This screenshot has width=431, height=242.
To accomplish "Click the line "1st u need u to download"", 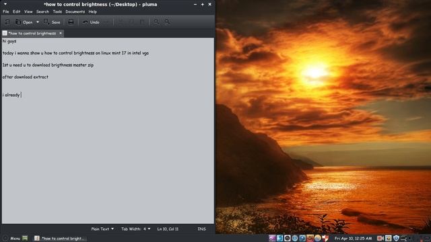I will coord(48,65).
